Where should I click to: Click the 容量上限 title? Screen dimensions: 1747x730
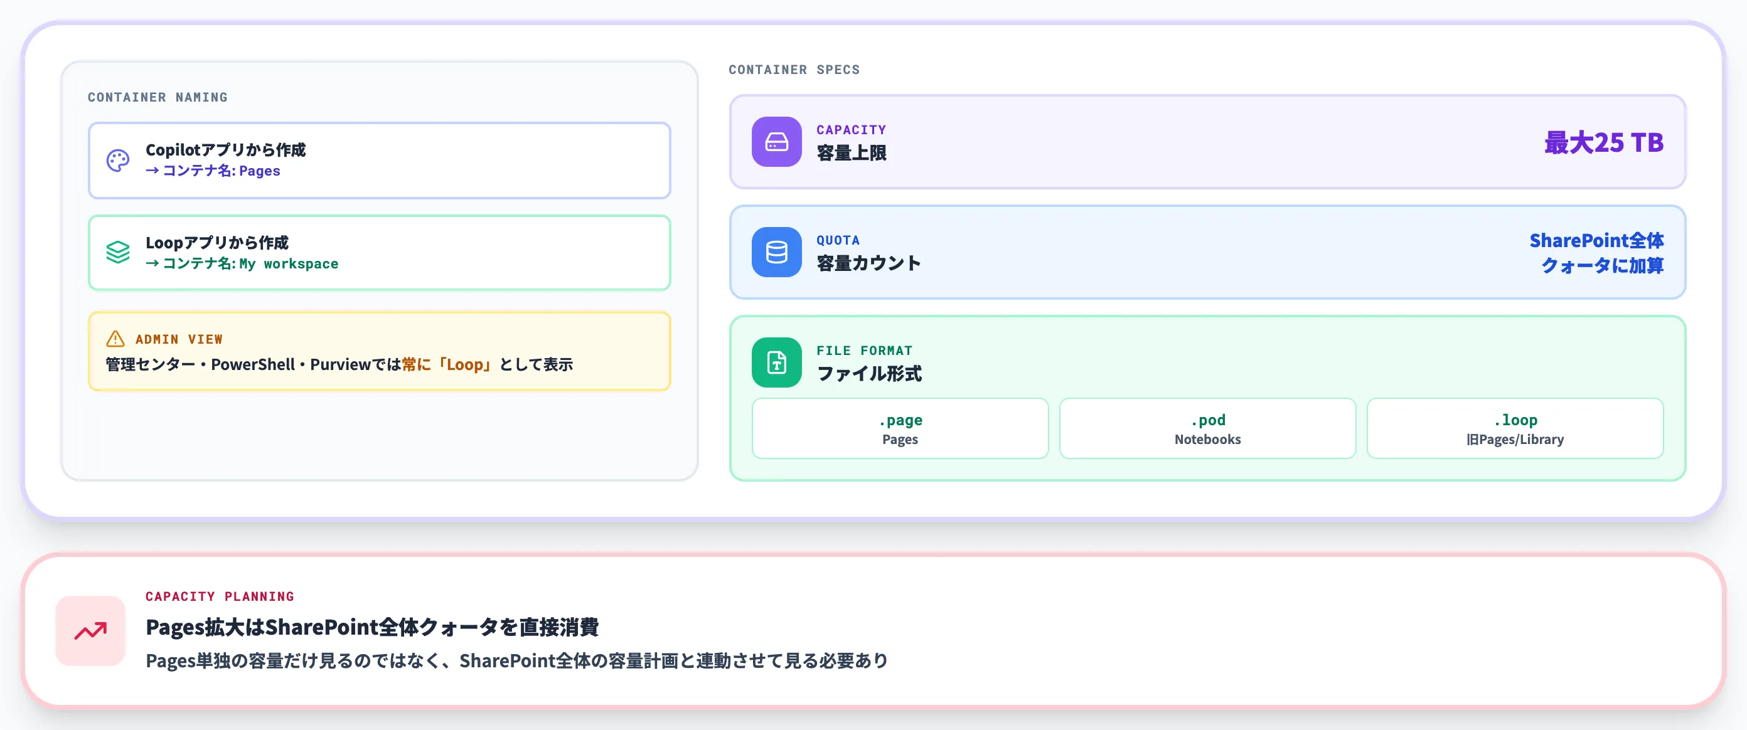tap(851, 153)
